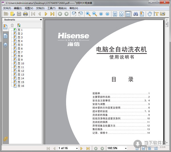
Task: Click the Open file folder icon
Action: pyautogui.click(x=6, y=14)
